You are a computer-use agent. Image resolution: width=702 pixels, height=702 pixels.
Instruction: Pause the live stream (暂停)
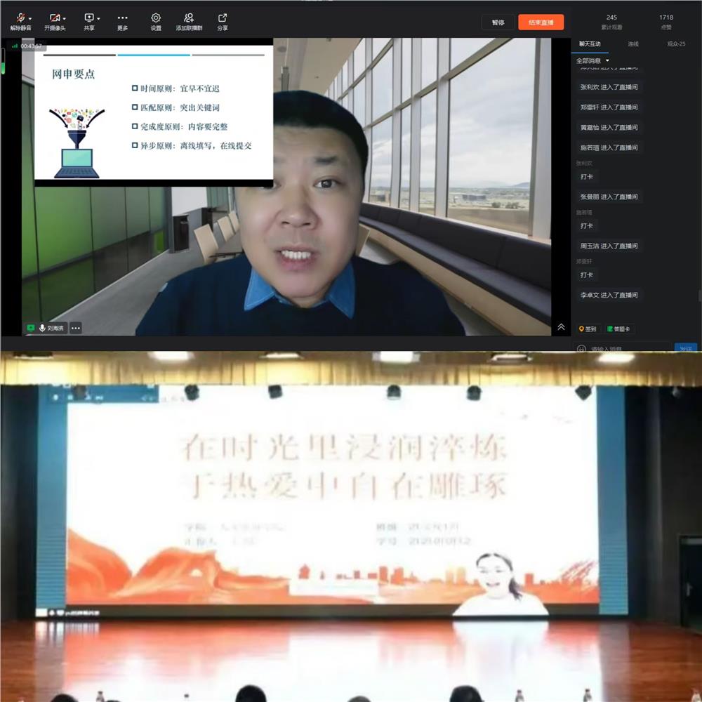(x=498, y=22)
